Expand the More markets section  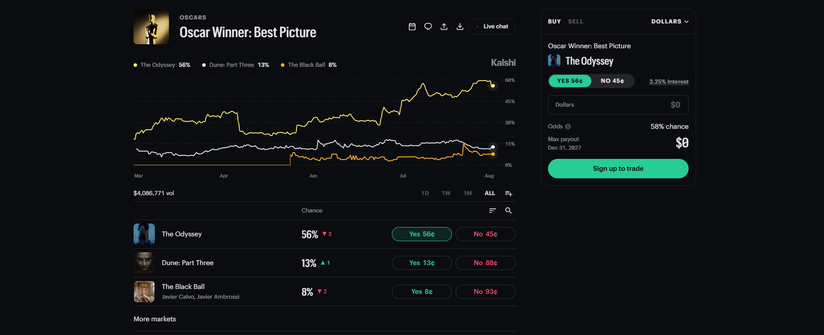coord(155,319)
